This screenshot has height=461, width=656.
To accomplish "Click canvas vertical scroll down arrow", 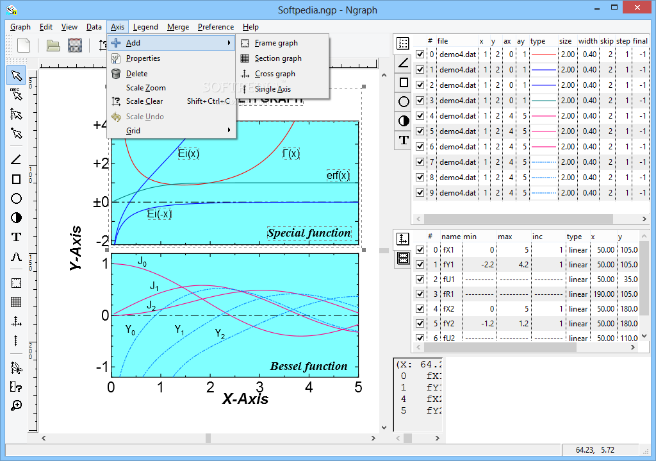I will 384,428.
